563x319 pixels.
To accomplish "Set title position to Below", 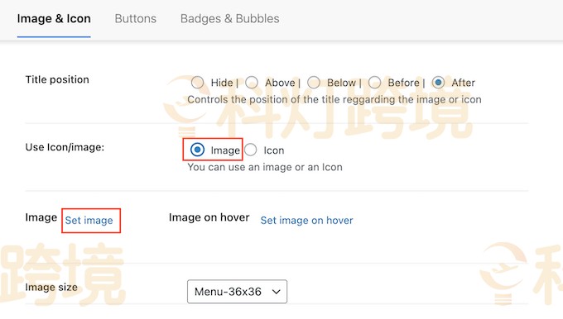I will (314, 83).
